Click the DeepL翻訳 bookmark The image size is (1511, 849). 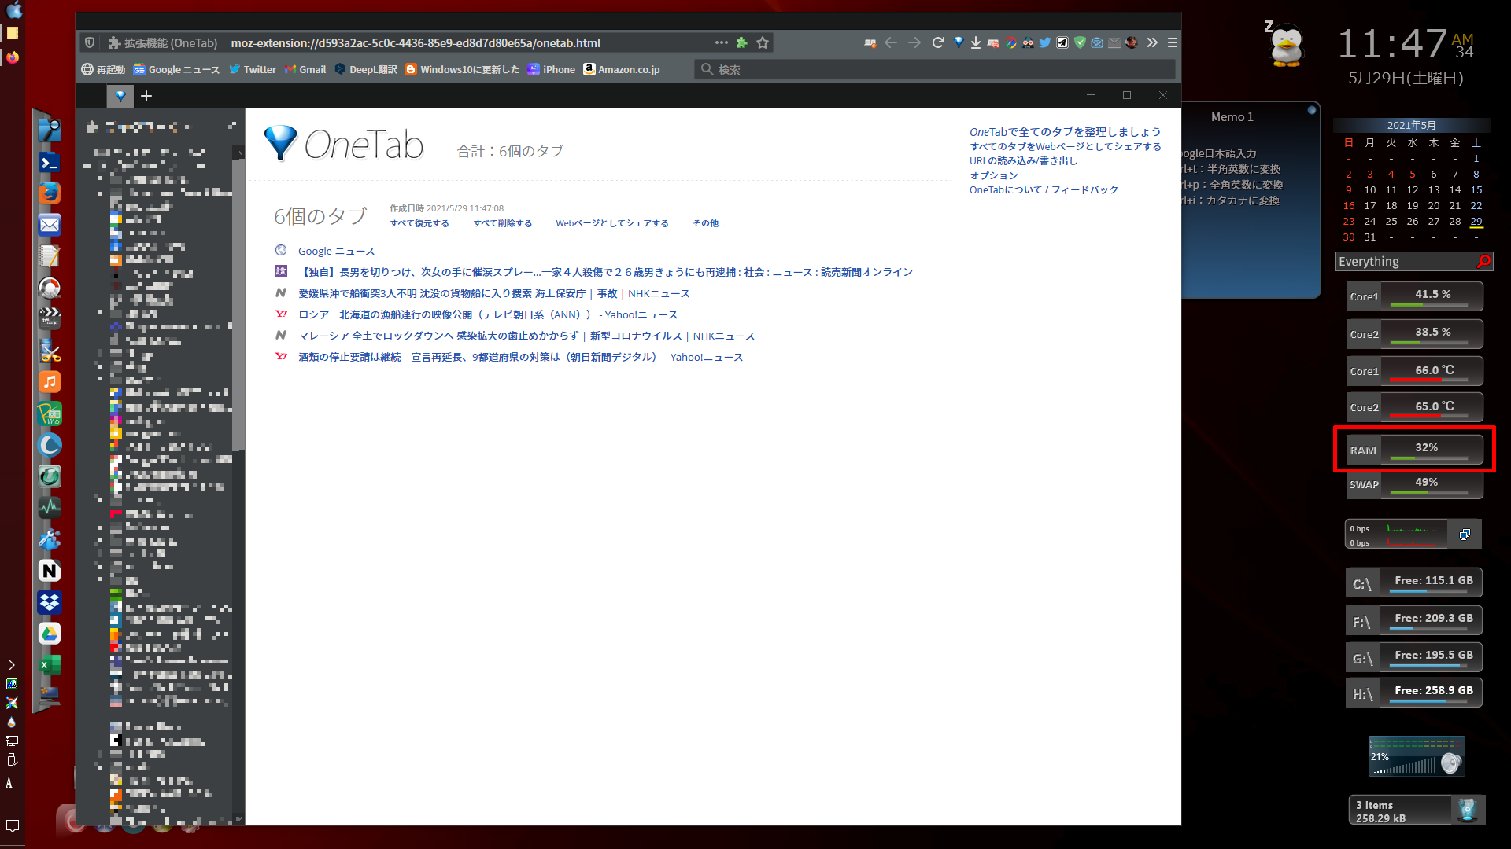click(366, 69)
